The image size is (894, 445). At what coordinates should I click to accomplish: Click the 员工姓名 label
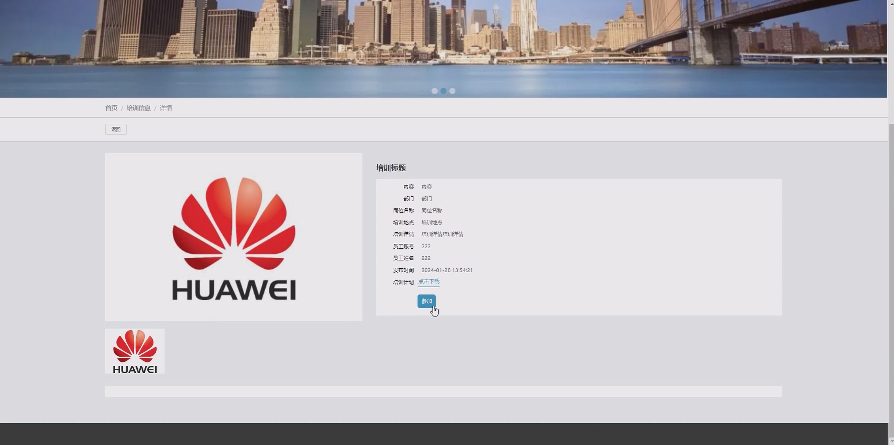(x=403, y=258)
